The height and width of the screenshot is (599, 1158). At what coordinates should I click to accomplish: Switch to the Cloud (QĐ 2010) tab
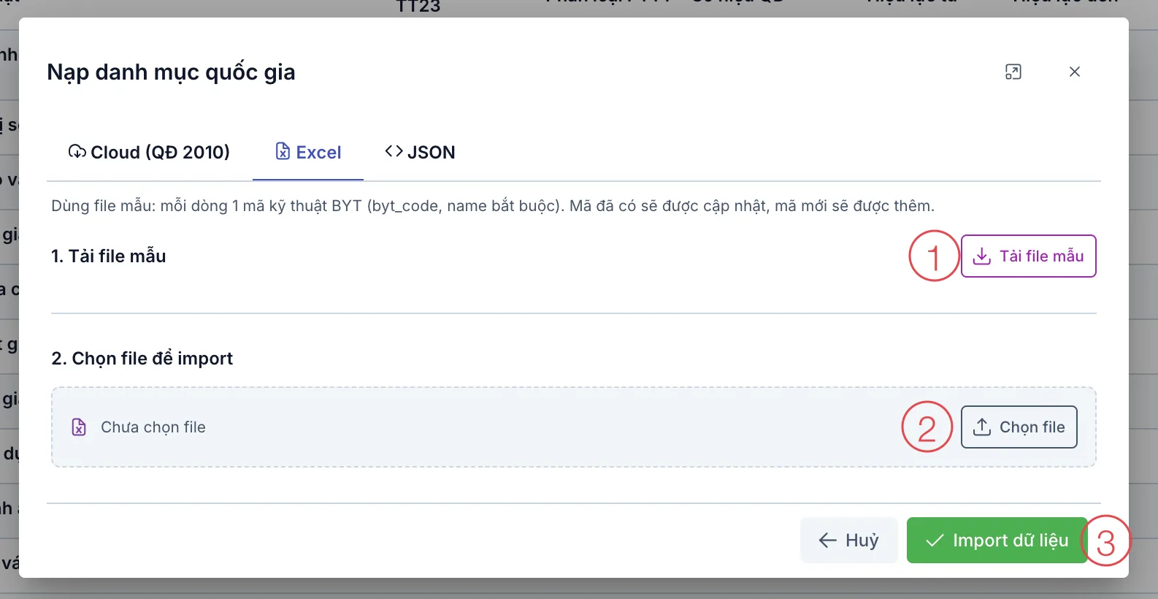[x=149, y=152]
